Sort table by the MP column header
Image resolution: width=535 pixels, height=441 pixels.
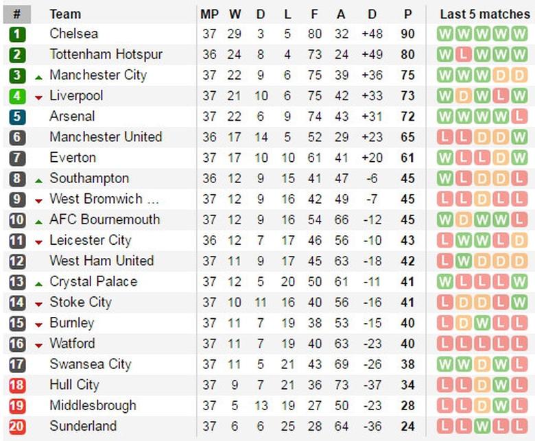pos(209,14)
